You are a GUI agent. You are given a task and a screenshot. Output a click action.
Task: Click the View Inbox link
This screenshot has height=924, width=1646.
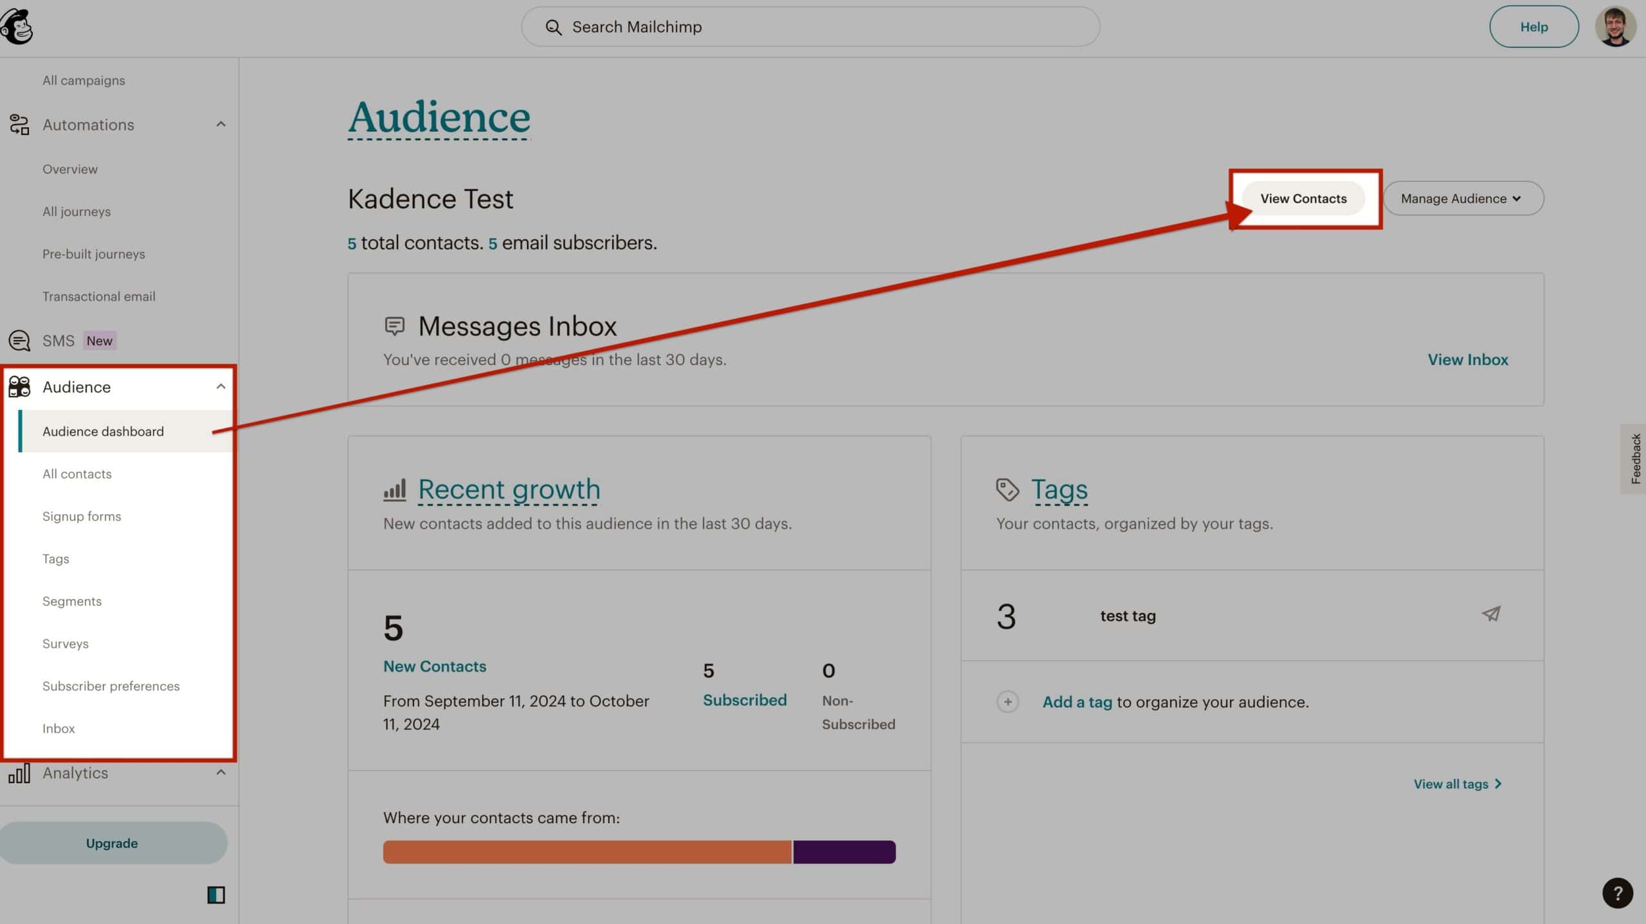tap(1467, 359)
